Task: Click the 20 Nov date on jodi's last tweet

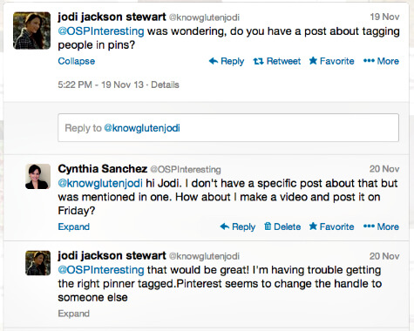Action: coord(384,256)
